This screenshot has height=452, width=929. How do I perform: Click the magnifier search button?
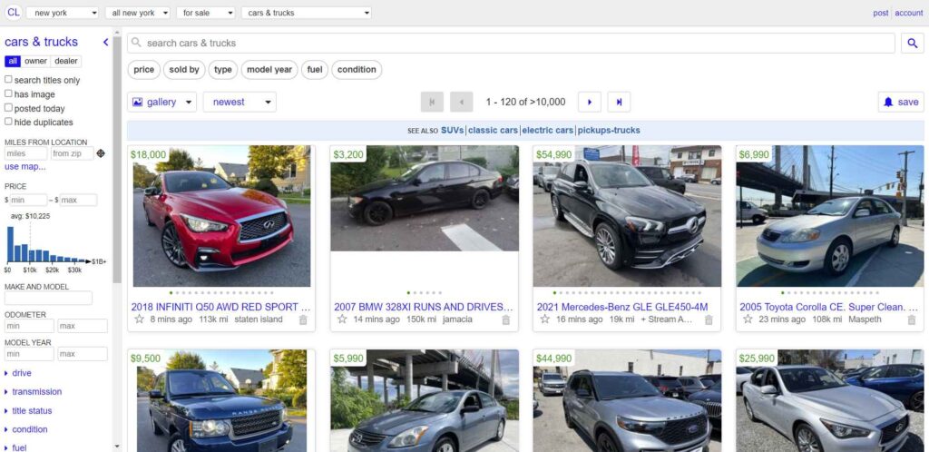913,43
